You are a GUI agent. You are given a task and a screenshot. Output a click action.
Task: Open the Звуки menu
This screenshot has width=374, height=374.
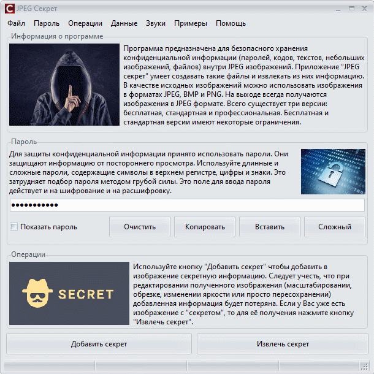tap(156, 23)
